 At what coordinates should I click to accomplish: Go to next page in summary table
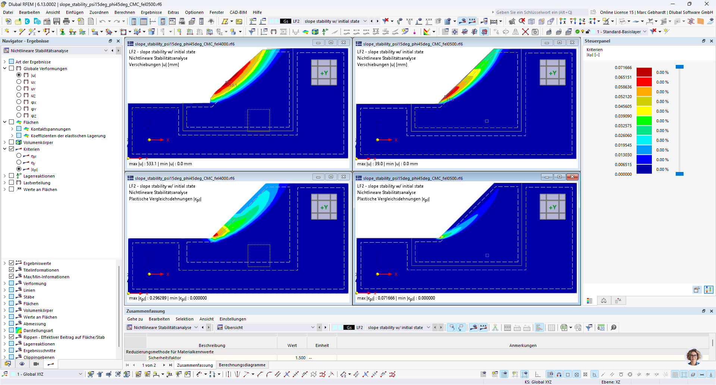[x=164, y=365]
